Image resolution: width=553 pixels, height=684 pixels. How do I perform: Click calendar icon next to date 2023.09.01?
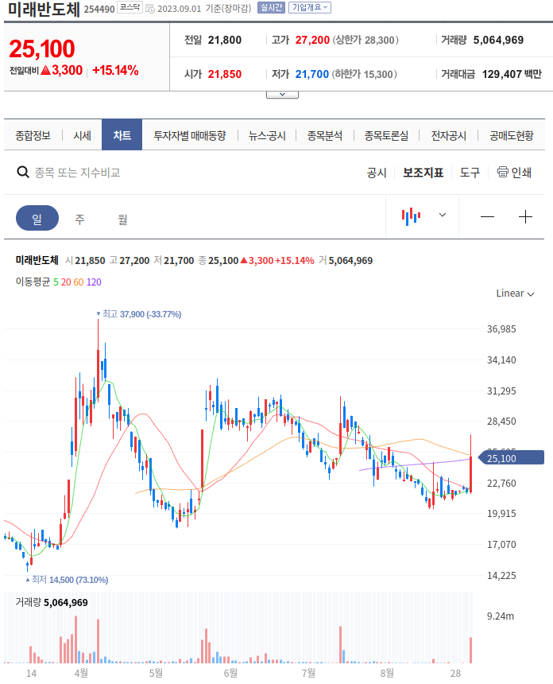tap(149, 9)
